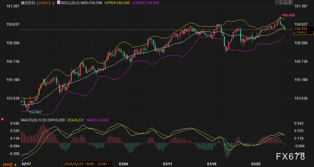The height and width of the screenshot is (167, 314).
Task: Click the 160.456 high price marker
Action: pyautogui.click(x=288, y=15)
